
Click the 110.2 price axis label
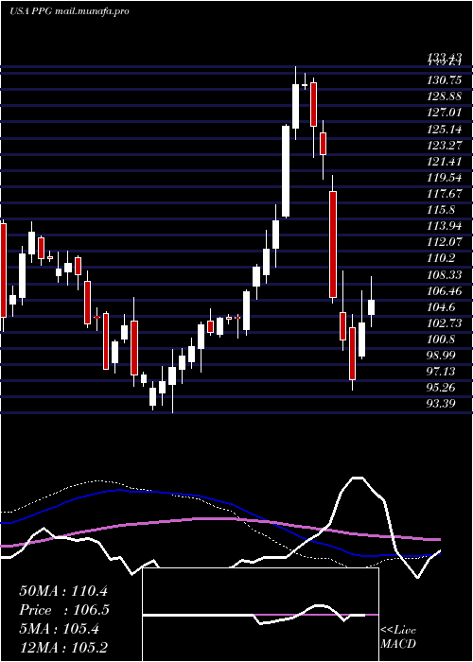[x=442, y=258]
